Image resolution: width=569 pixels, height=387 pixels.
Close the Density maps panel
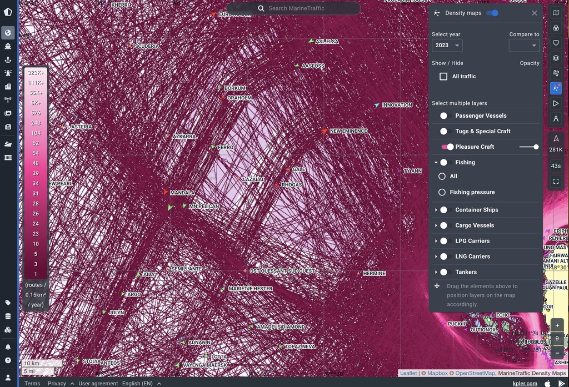tap(535, 13)
